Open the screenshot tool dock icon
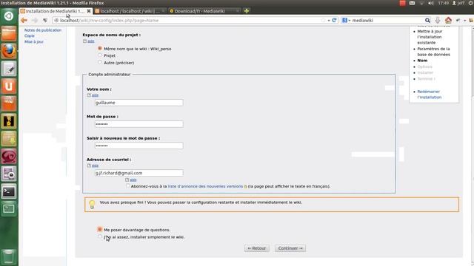This screenshot has height=266, width=474. coord(8,174)
